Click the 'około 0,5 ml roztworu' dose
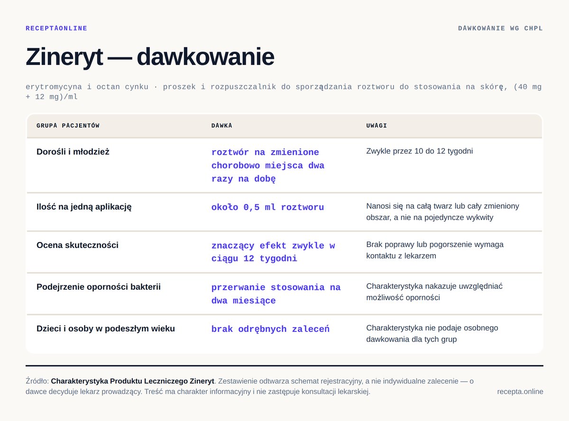569x421 pixels. (268, 207)
